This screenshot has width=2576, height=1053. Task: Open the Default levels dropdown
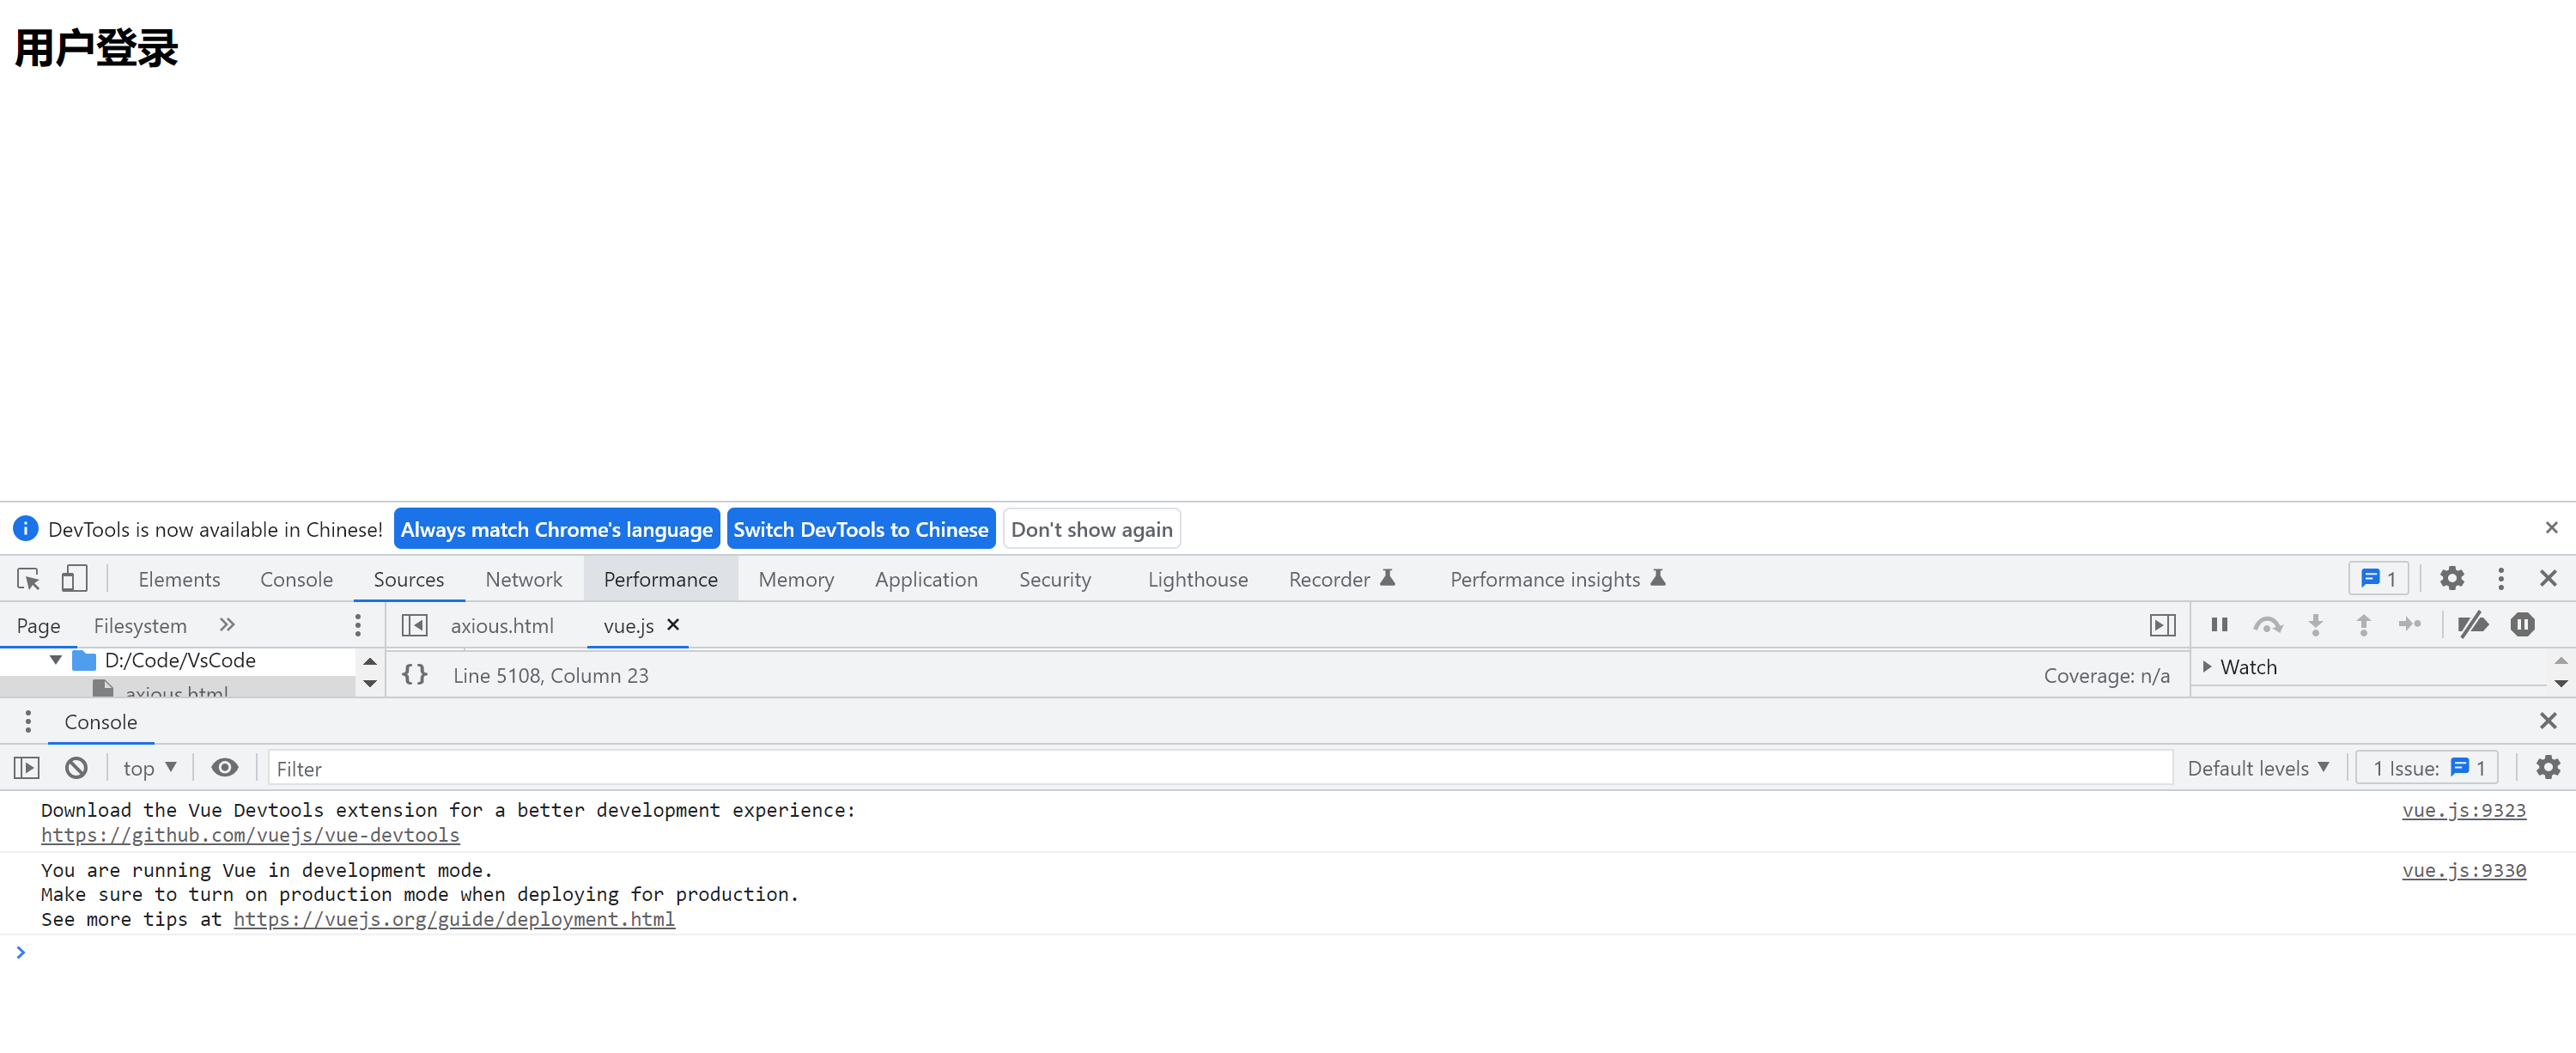(2258, 768)
